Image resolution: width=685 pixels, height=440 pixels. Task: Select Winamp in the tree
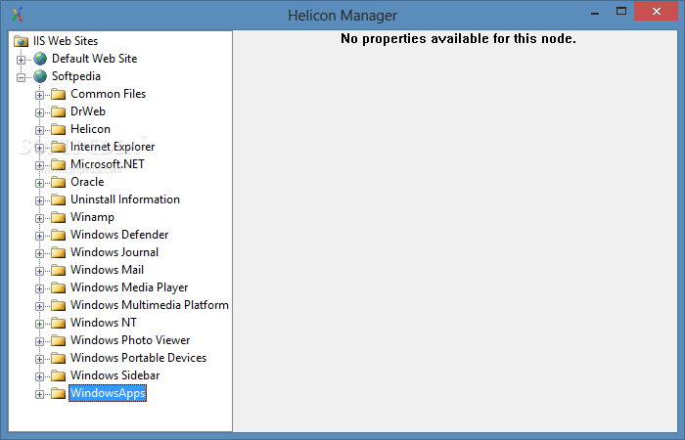92,217
